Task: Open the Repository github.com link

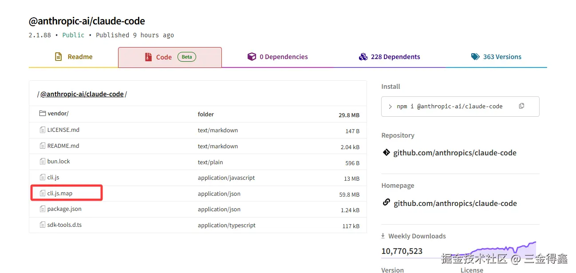Action: coord(455,153)
